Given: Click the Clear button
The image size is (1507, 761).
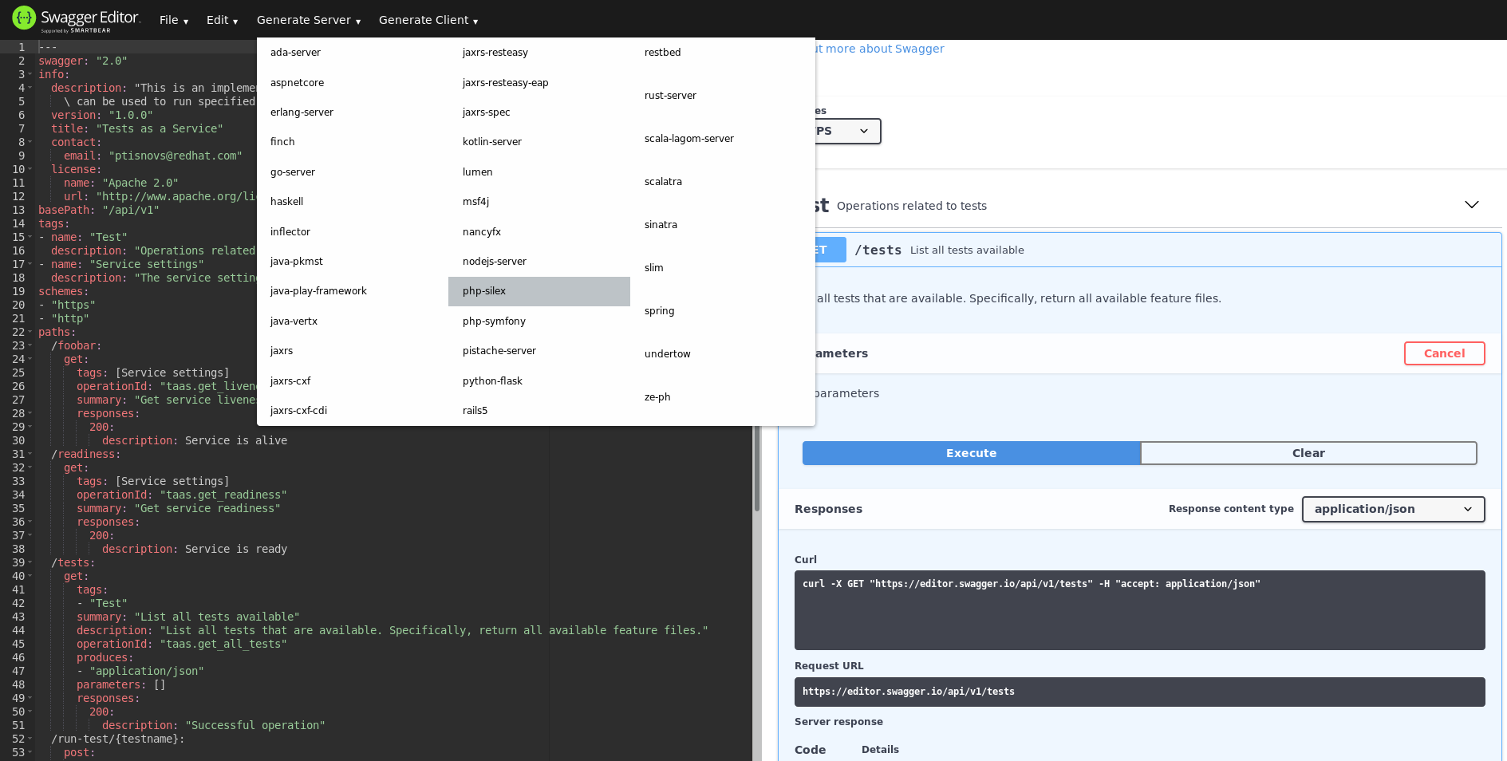Looking at the screenshot, I should click(x=1308, y=453).
